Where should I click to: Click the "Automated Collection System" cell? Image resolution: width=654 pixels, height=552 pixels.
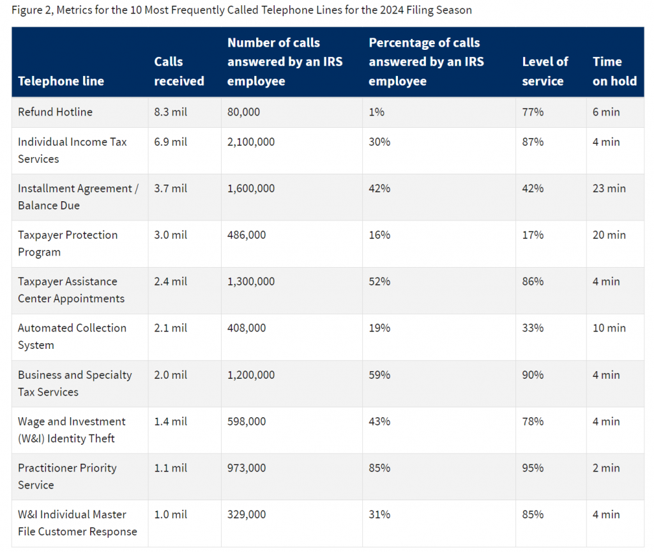[x=72, y=336]
